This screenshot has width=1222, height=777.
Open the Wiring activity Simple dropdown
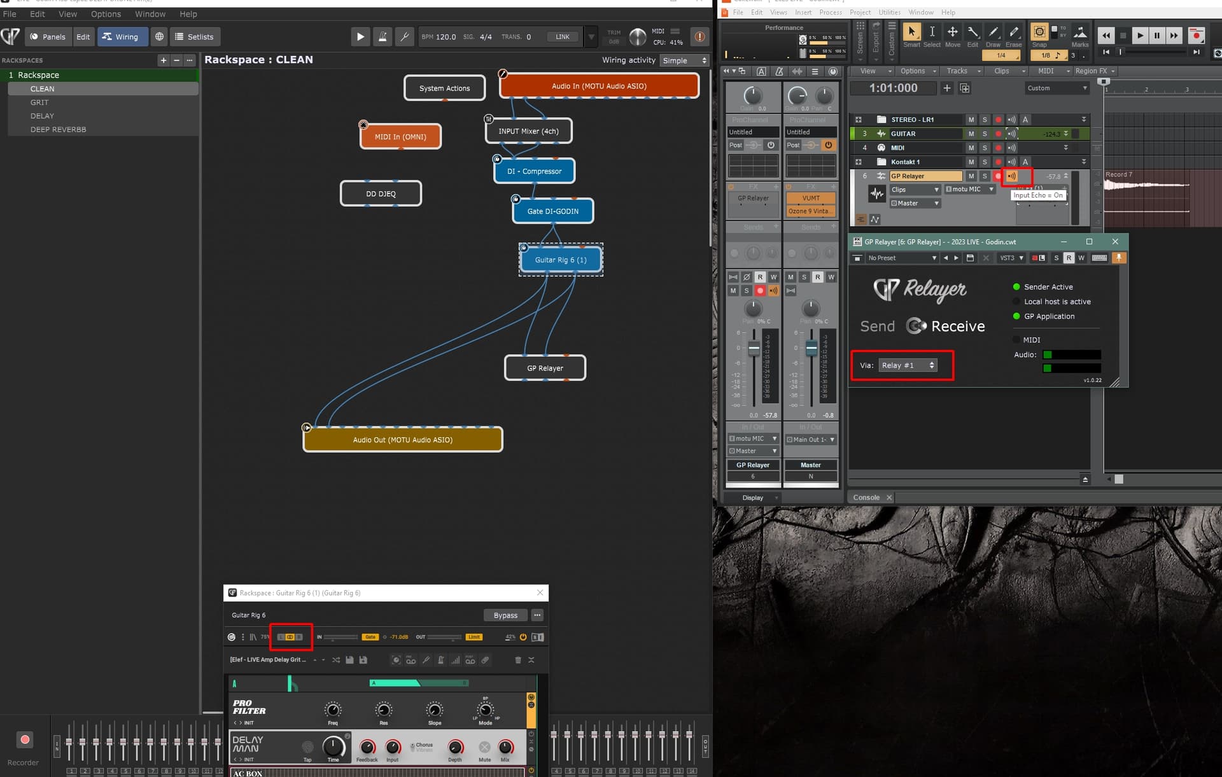click(x=684, y=60)
